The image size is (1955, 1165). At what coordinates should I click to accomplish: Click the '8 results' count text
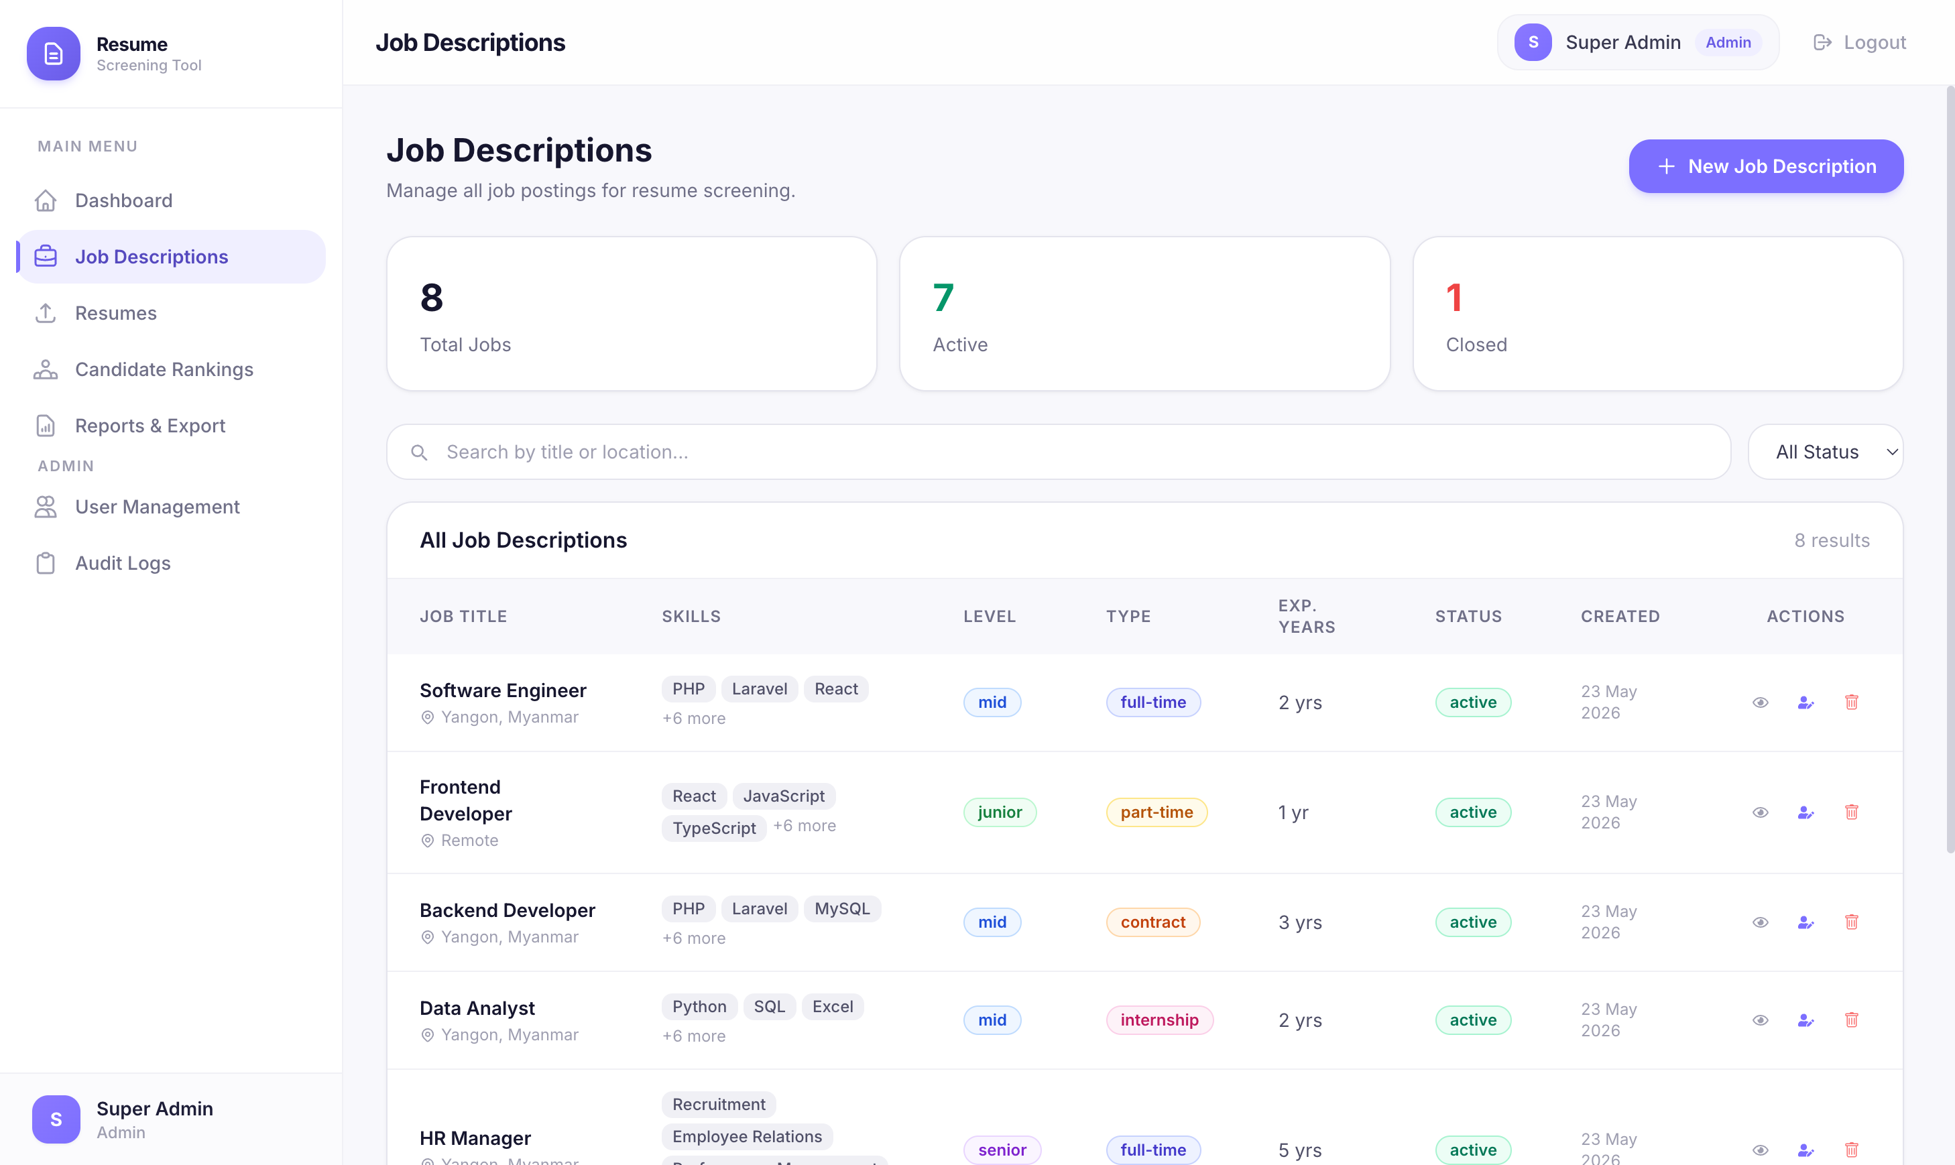(1832, 540)
